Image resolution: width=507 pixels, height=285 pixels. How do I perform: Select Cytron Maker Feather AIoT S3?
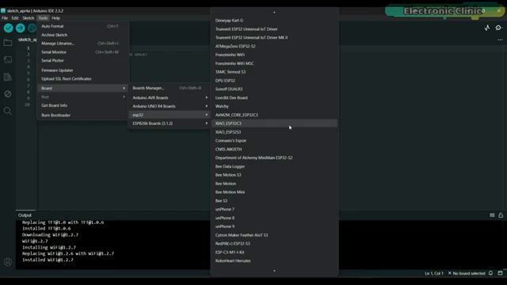275,235
